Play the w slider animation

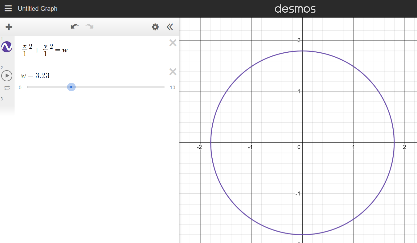[x=7, y=75]
